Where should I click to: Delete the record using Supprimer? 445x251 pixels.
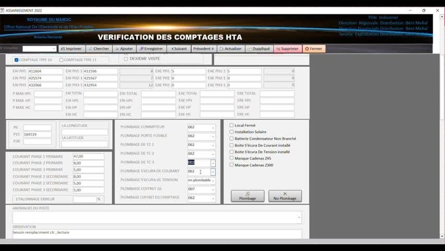(287, 49)
